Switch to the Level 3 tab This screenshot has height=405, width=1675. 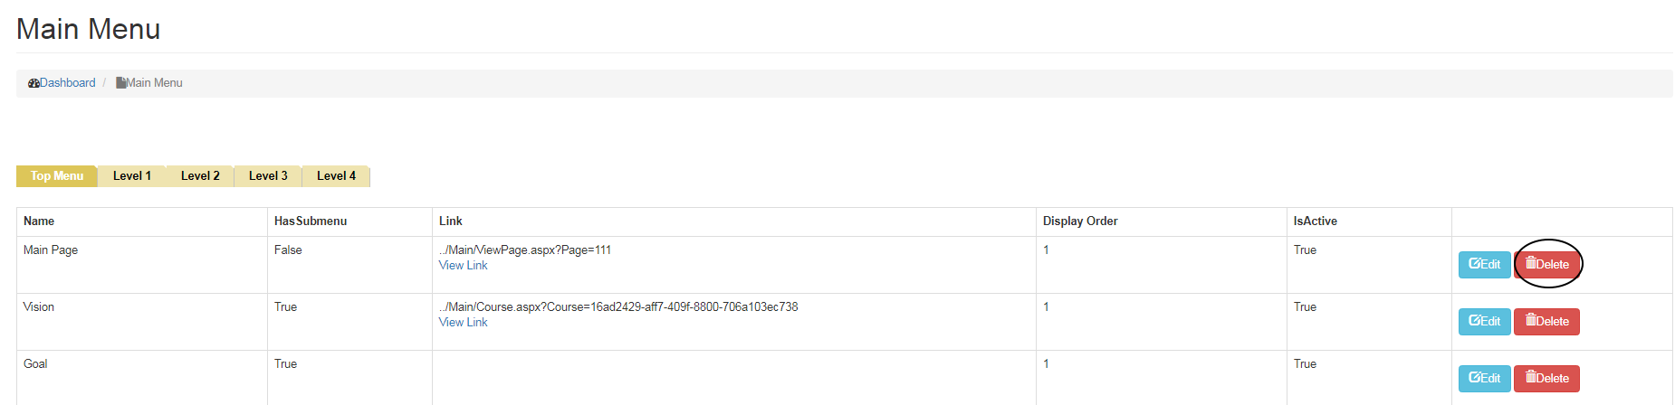[x=268, y=176]
